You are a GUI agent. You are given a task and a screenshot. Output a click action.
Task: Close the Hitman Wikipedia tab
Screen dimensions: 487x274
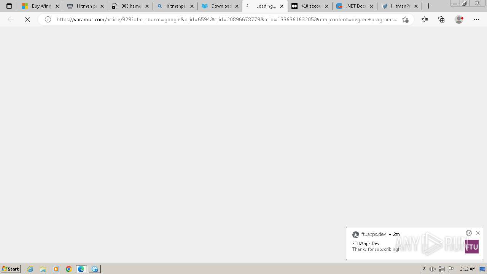pyautogui.click(x=102, y=6)
